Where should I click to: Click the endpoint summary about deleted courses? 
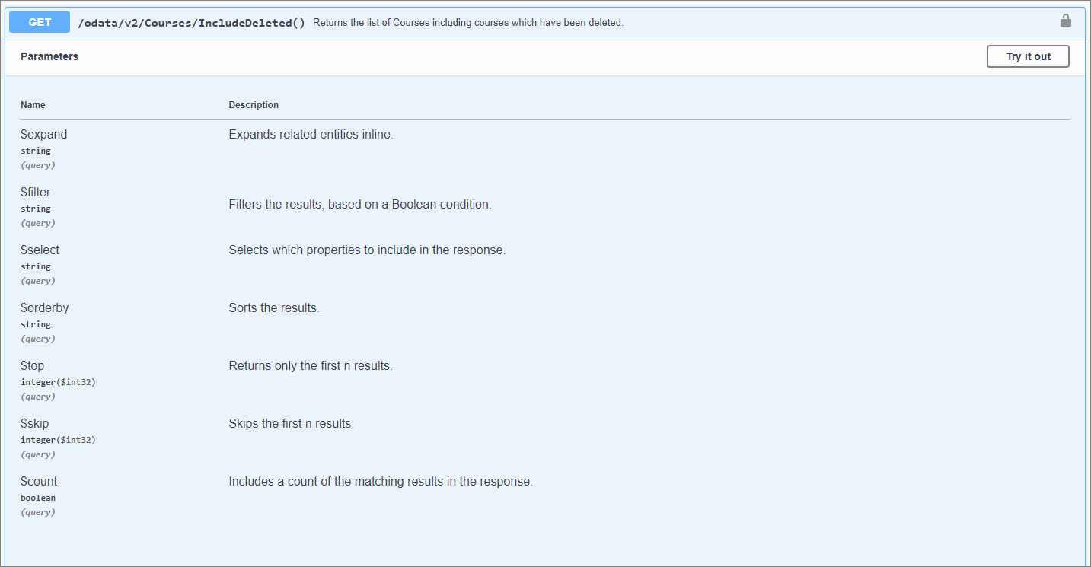(467, 23)
